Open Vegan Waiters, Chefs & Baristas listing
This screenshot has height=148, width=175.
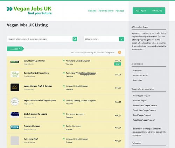tap(38, 86)
